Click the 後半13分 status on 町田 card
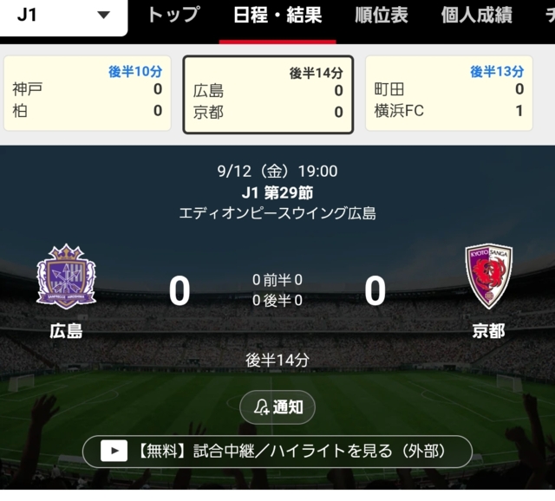 pos(497,71)
